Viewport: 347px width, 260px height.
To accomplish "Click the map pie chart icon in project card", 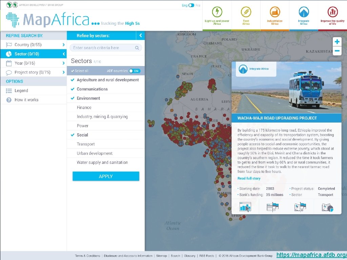I will 328,208.
